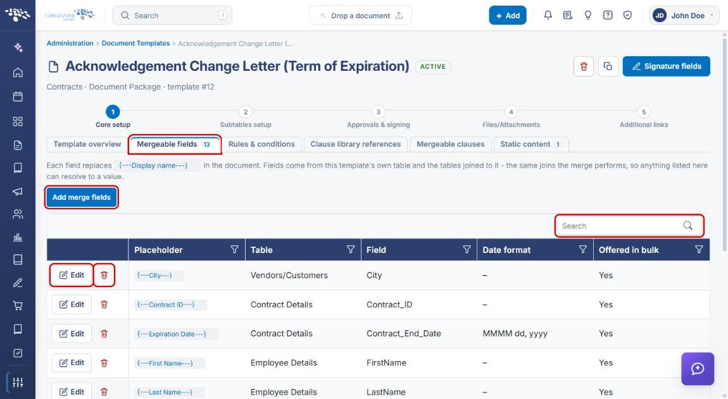The height and width of the screenshot is (399, 728).
Task: Delete the First Name merge field row
Action: coord(104,363)
